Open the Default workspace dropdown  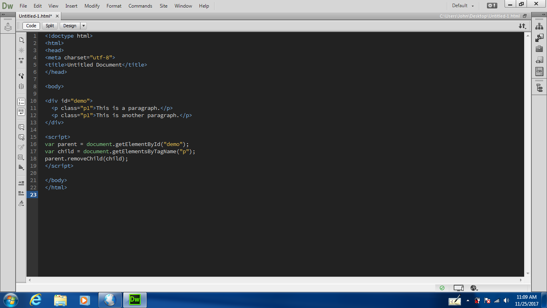coord(463,6)
